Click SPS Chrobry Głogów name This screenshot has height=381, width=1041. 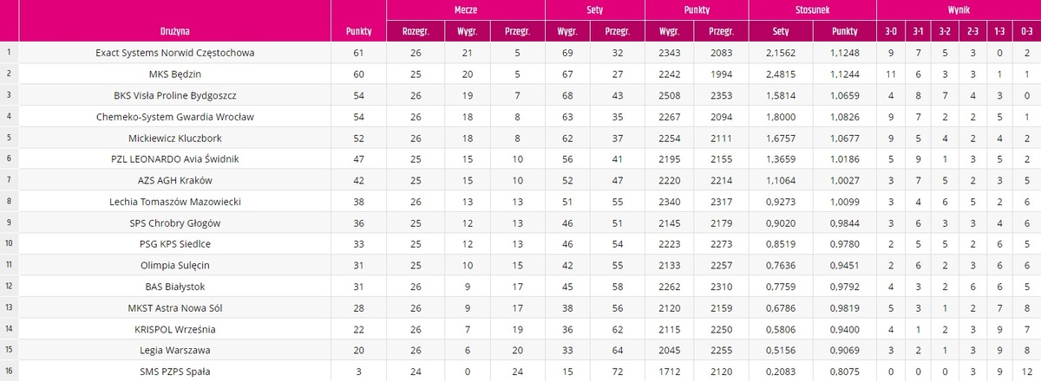click(175, 222)
